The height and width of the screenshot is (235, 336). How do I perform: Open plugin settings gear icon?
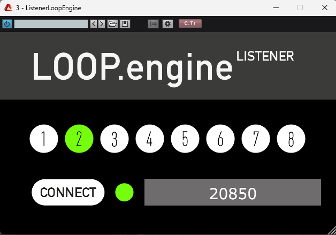pyautogui.click(x=167, y=24)
